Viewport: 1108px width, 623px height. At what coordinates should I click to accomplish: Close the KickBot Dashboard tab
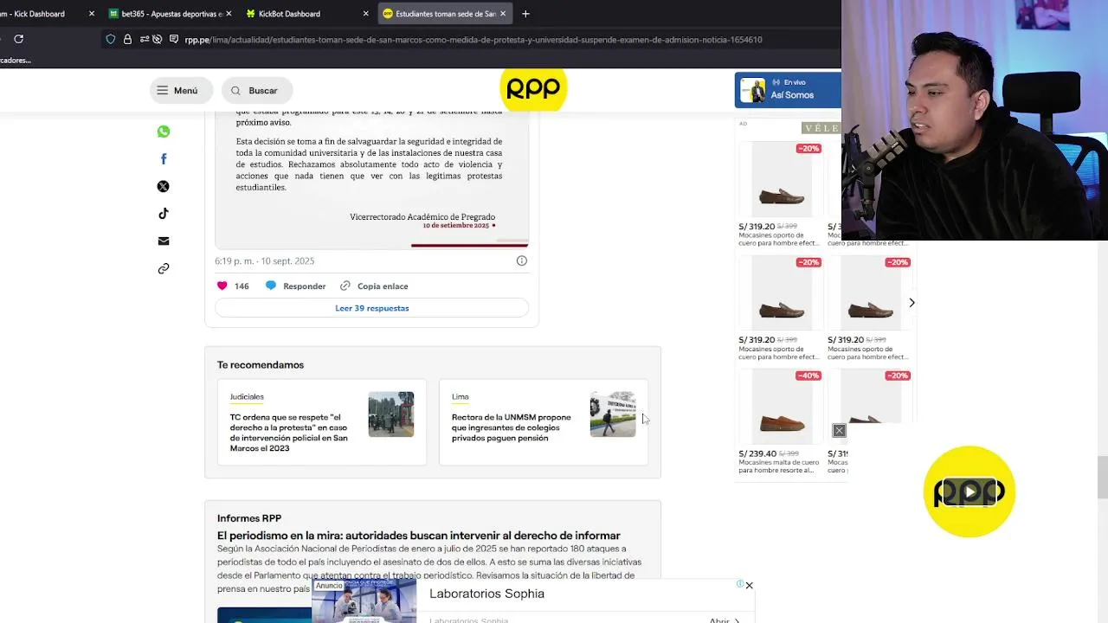coord(365,14)
